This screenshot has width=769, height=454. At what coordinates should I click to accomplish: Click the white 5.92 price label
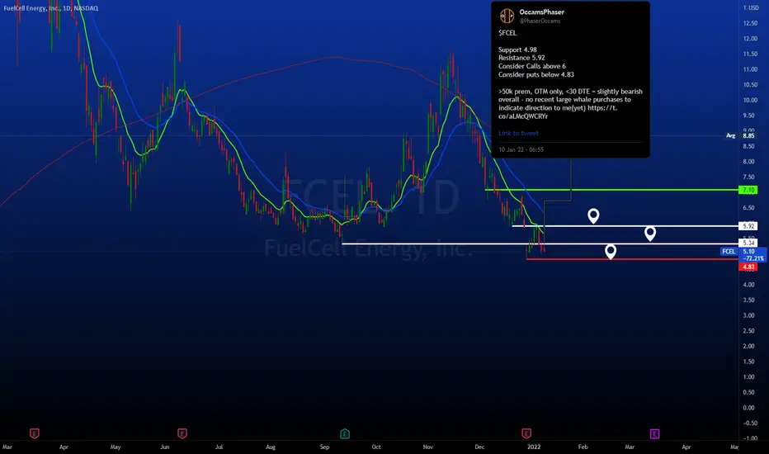click(748, 226)
